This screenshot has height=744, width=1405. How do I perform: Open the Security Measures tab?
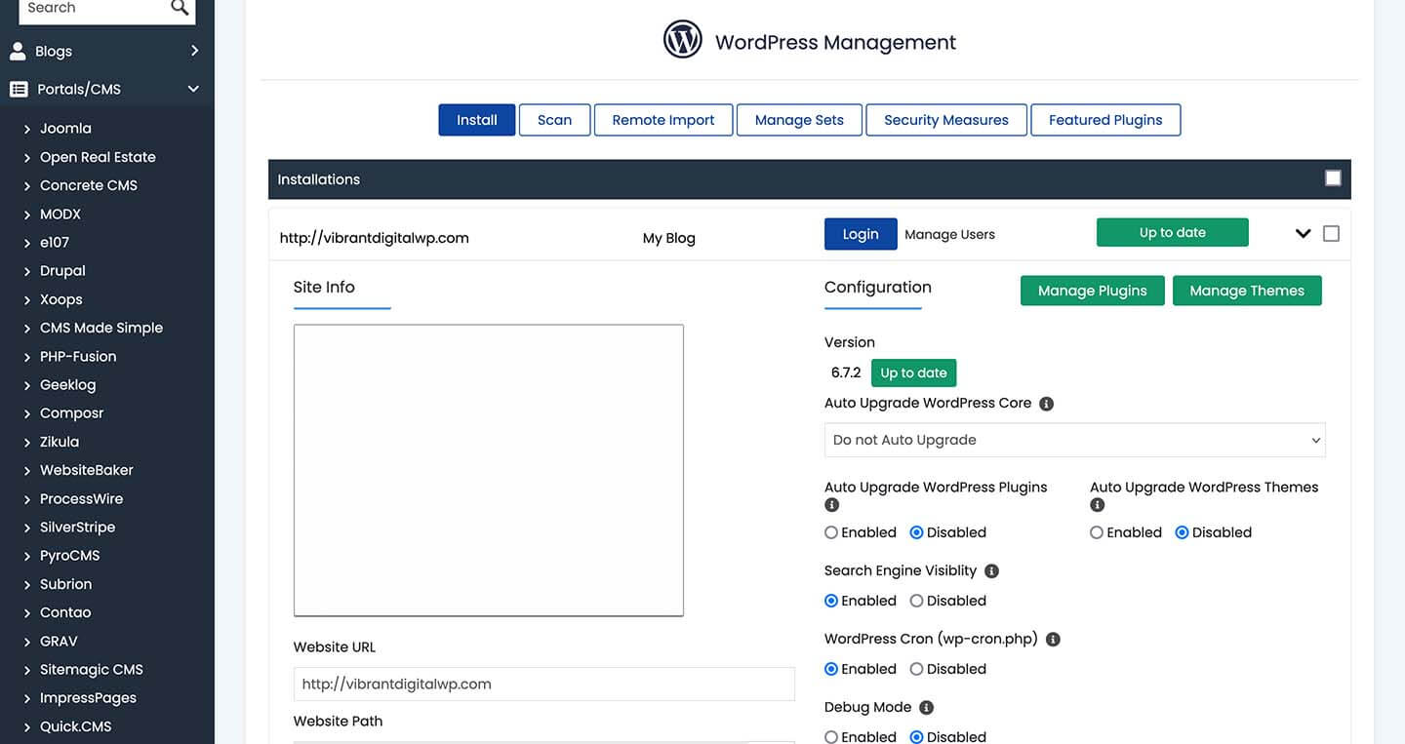coord(946,120)
